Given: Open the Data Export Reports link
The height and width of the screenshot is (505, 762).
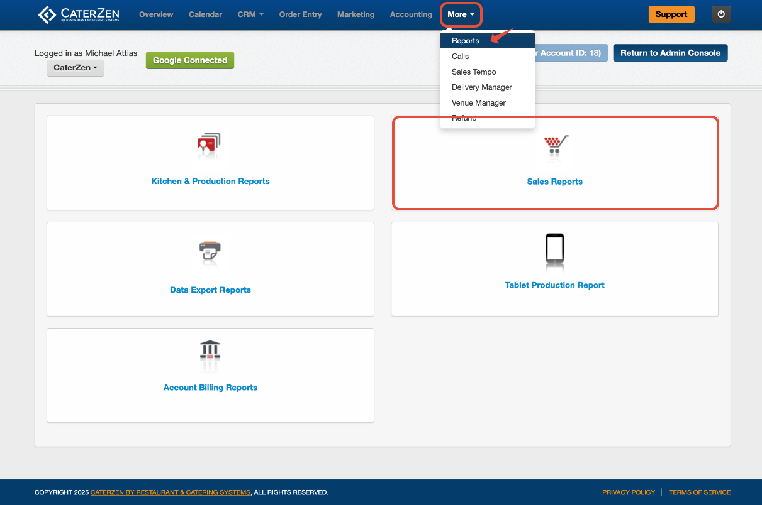Looking at the screenshot, I should coord(210,290).
